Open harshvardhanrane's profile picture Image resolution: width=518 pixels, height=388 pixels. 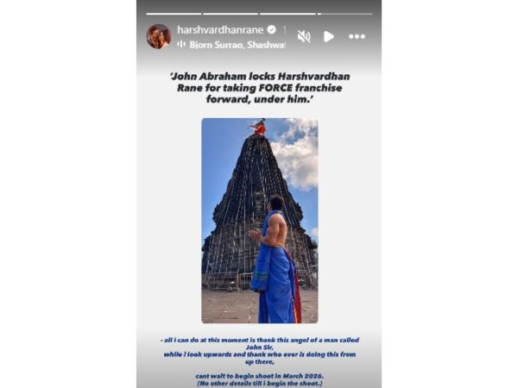(159, 36)
